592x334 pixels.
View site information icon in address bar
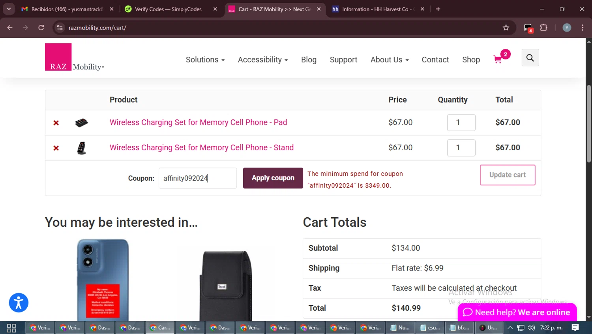(x=60, y=28)
